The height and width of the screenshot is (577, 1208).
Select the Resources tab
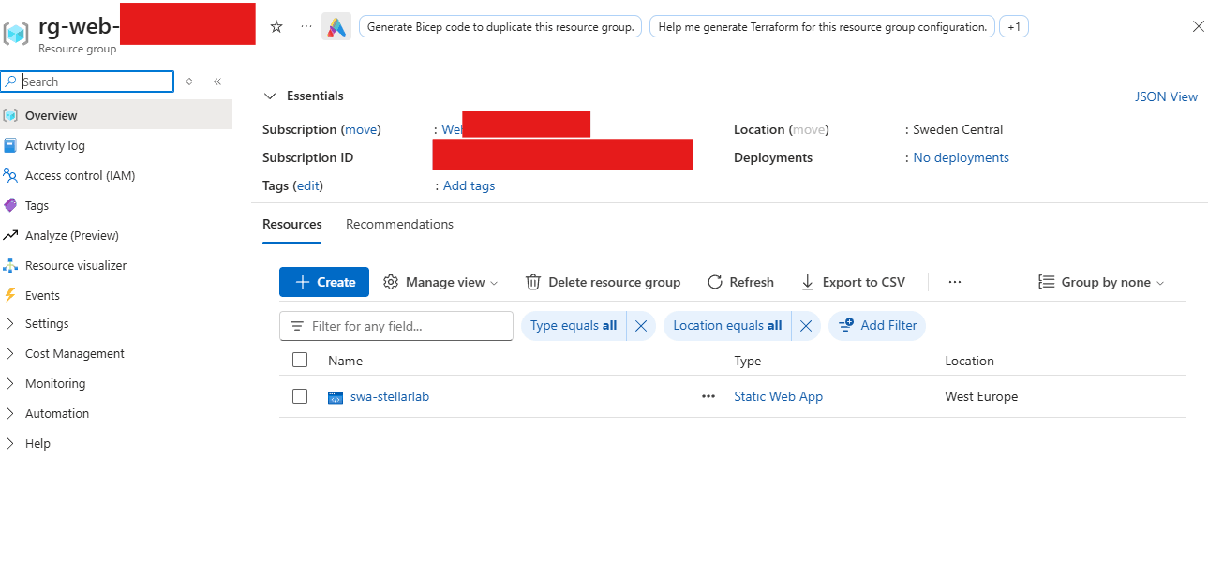[291, 224]
